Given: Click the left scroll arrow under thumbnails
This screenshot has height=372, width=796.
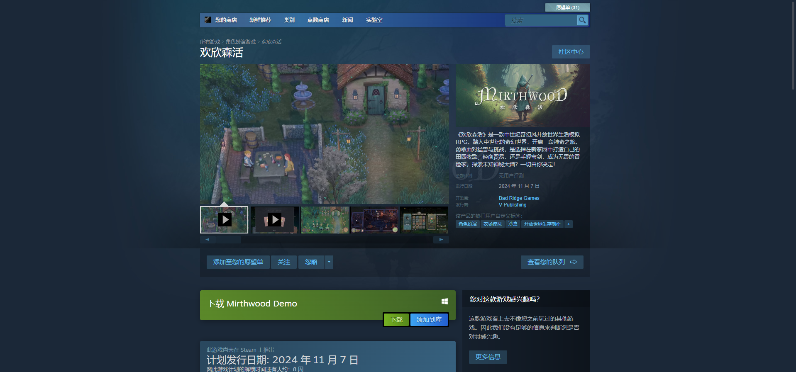Looking at the screenshot, I should click(208, 239).
